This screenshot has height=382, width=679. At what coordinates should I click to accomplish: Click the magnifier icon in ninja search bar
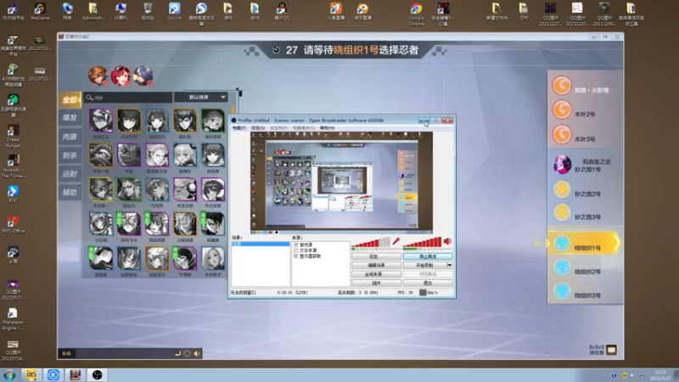90,98
